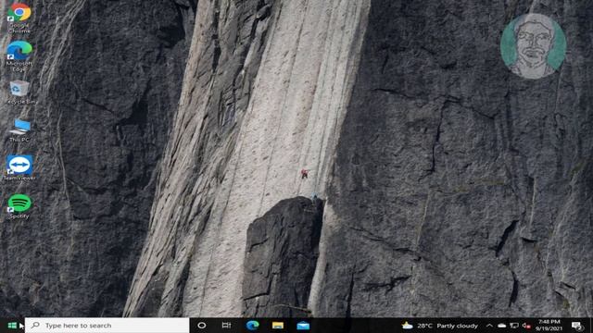Open the Action Center notifications icon
This screenshot has width=593, height=333.
tap(577, 326)
